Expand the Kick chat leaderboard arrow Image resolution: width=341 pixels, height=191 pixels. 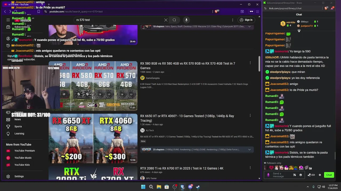pos(299,31)
